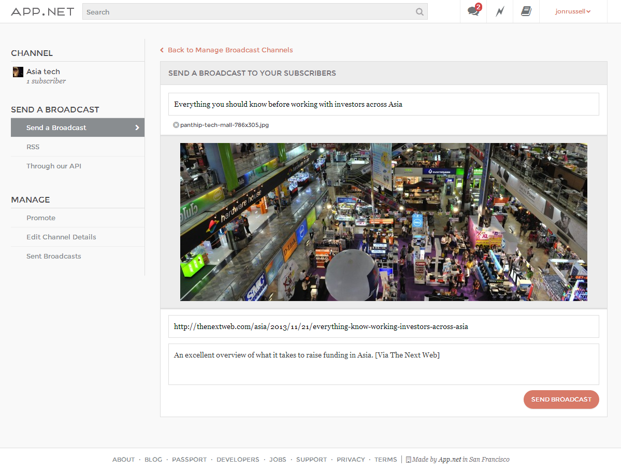The height and width of the screenshot is (471, 621).
Task: Open the Passport footer link
Action: tap(190, 460)
